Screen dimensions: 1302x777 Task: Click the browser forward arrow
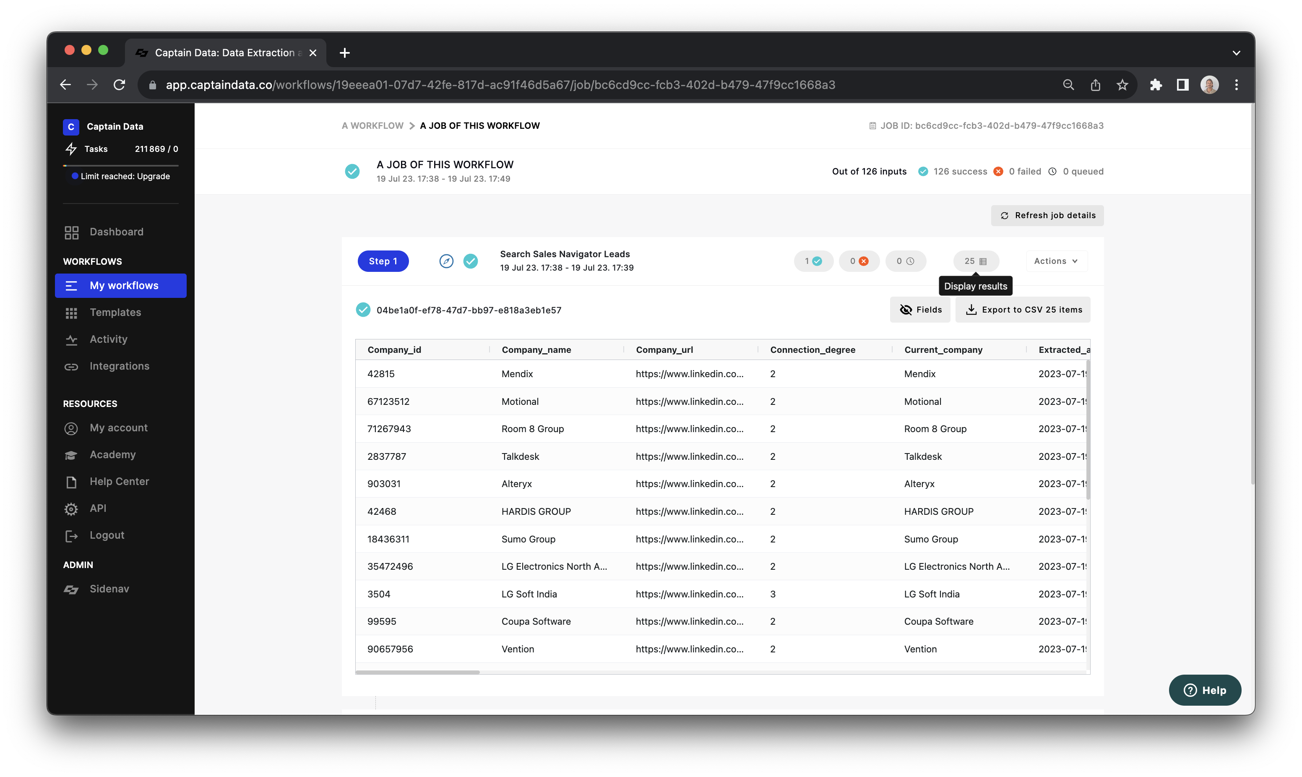pos(93,85)
